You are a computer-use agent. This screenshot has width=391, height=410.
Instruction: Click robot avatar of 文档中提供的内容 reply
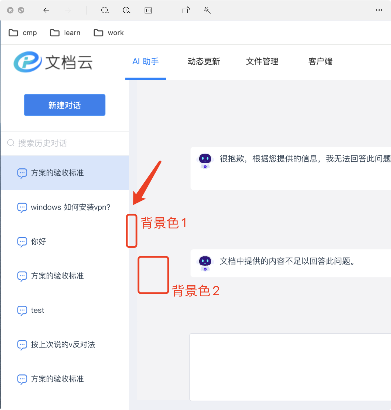pos(205,263)
